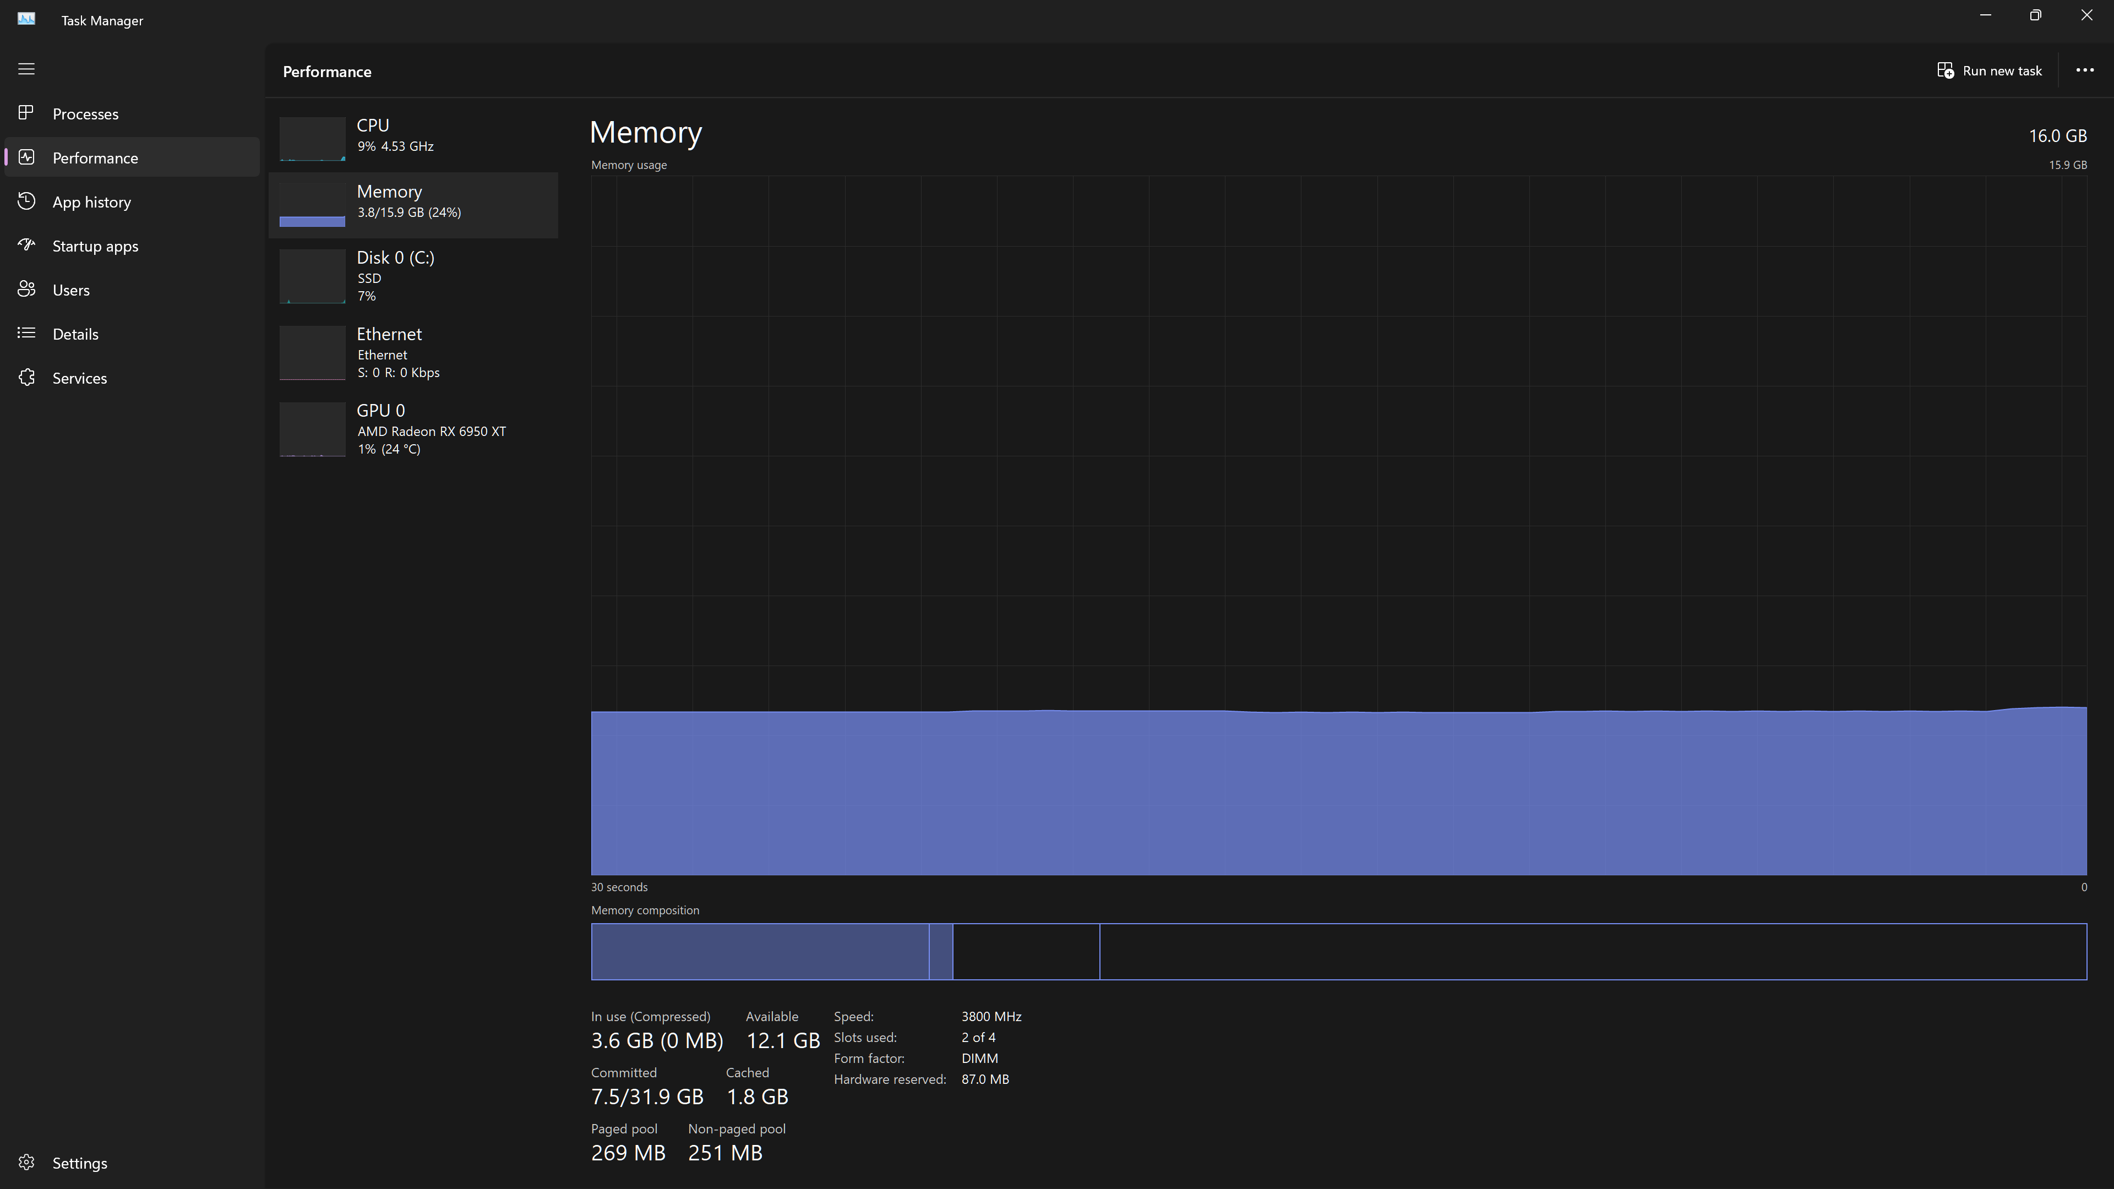Toggle the hamburger navigation menu

click(26, 69)
